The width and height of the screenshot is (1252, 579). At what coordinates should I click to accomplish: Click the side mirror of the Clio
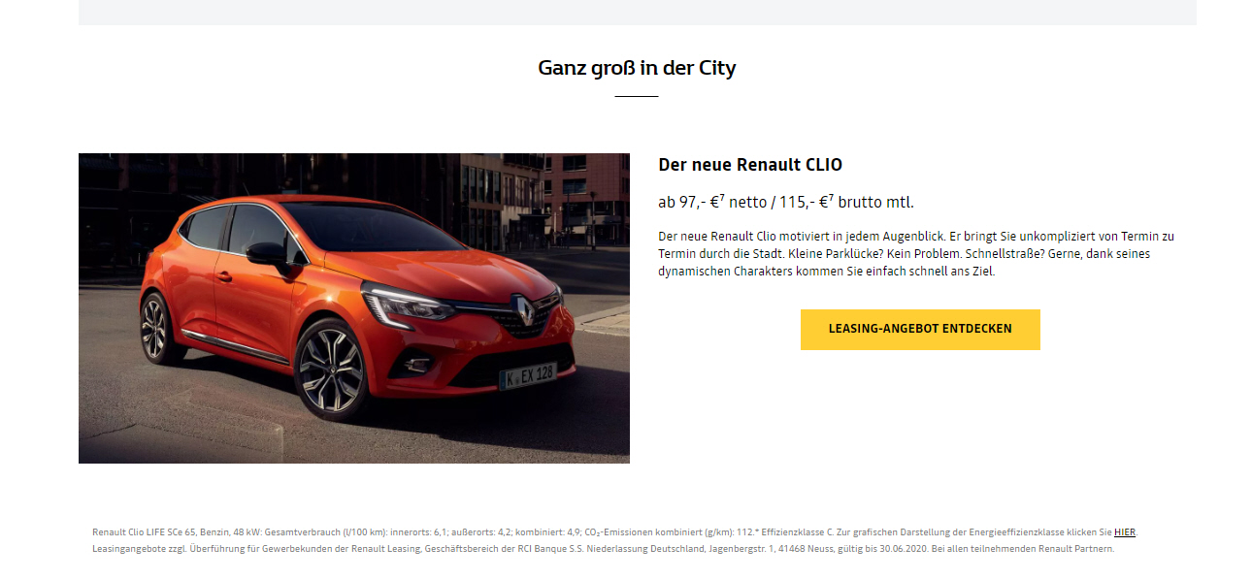[266, 254]
